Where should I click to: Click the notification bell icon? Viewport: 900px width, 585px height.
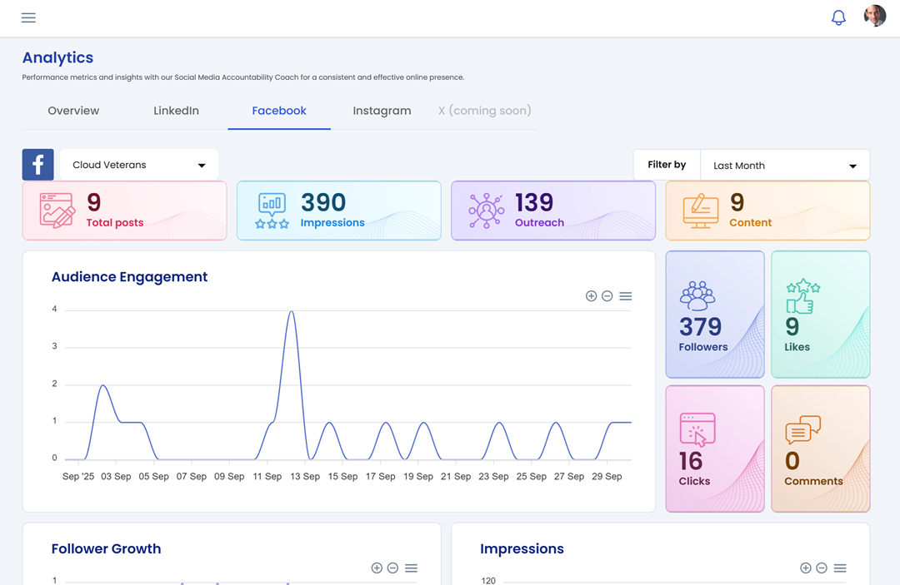click(x=838, y=17)
